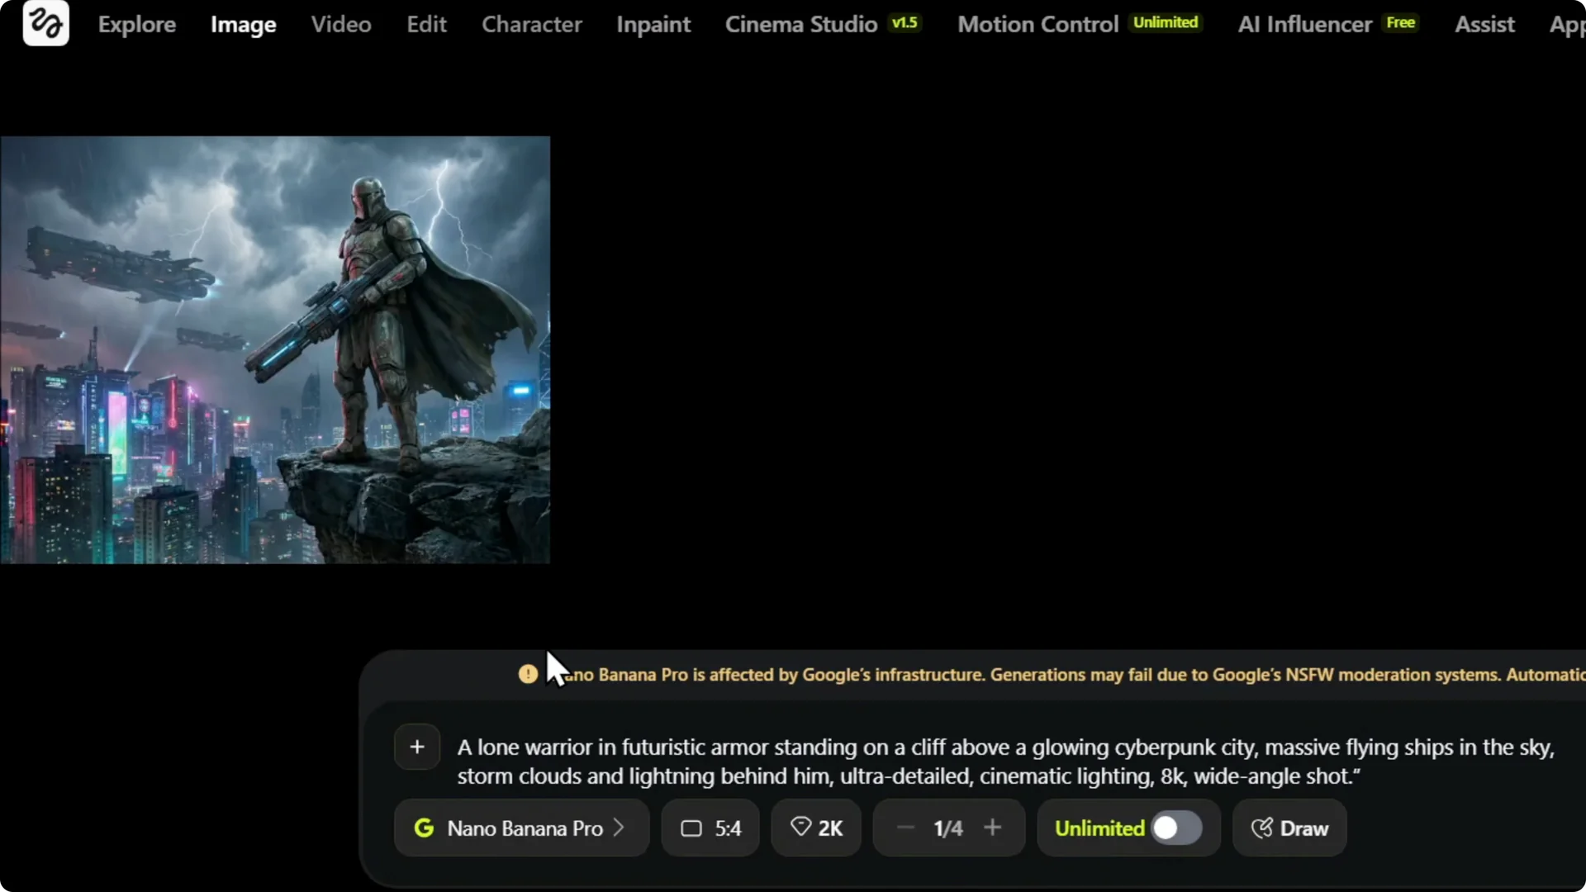Click the minus icon to decrease image count

click(x=905, y=828)
